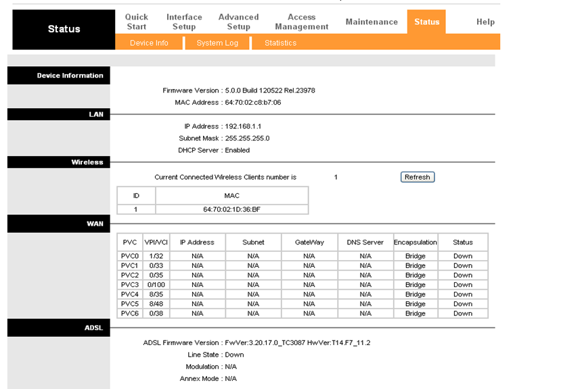Screen dimensions: 563x389
Task: Switch to the Advanced Setup tab
Action: point(238,22)
